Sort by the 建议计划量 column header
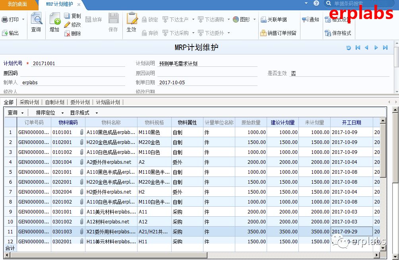 click(283, 122)
